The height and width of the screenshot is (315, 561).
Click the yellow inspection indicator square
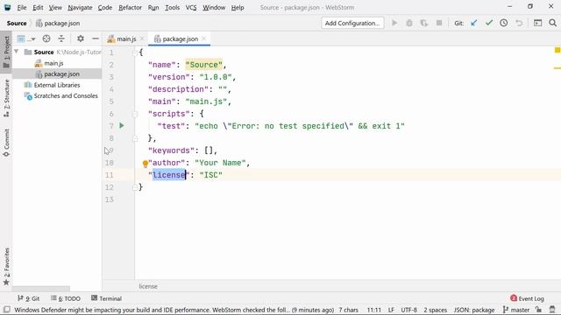[557, 51]
